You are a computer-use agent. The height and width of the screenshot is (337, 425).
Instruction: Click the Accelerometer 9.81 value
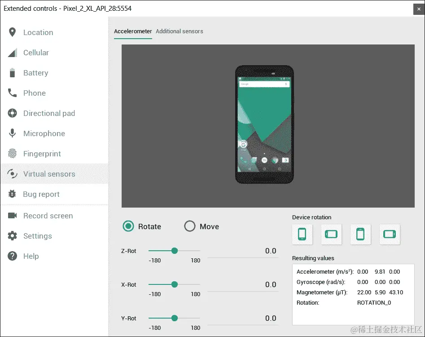(380, 272)
